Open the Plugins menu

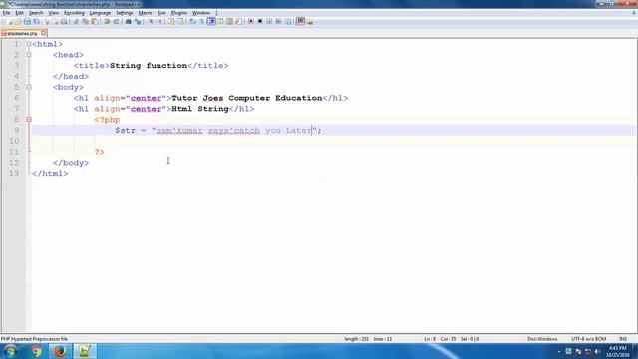(x=179, y=13)
